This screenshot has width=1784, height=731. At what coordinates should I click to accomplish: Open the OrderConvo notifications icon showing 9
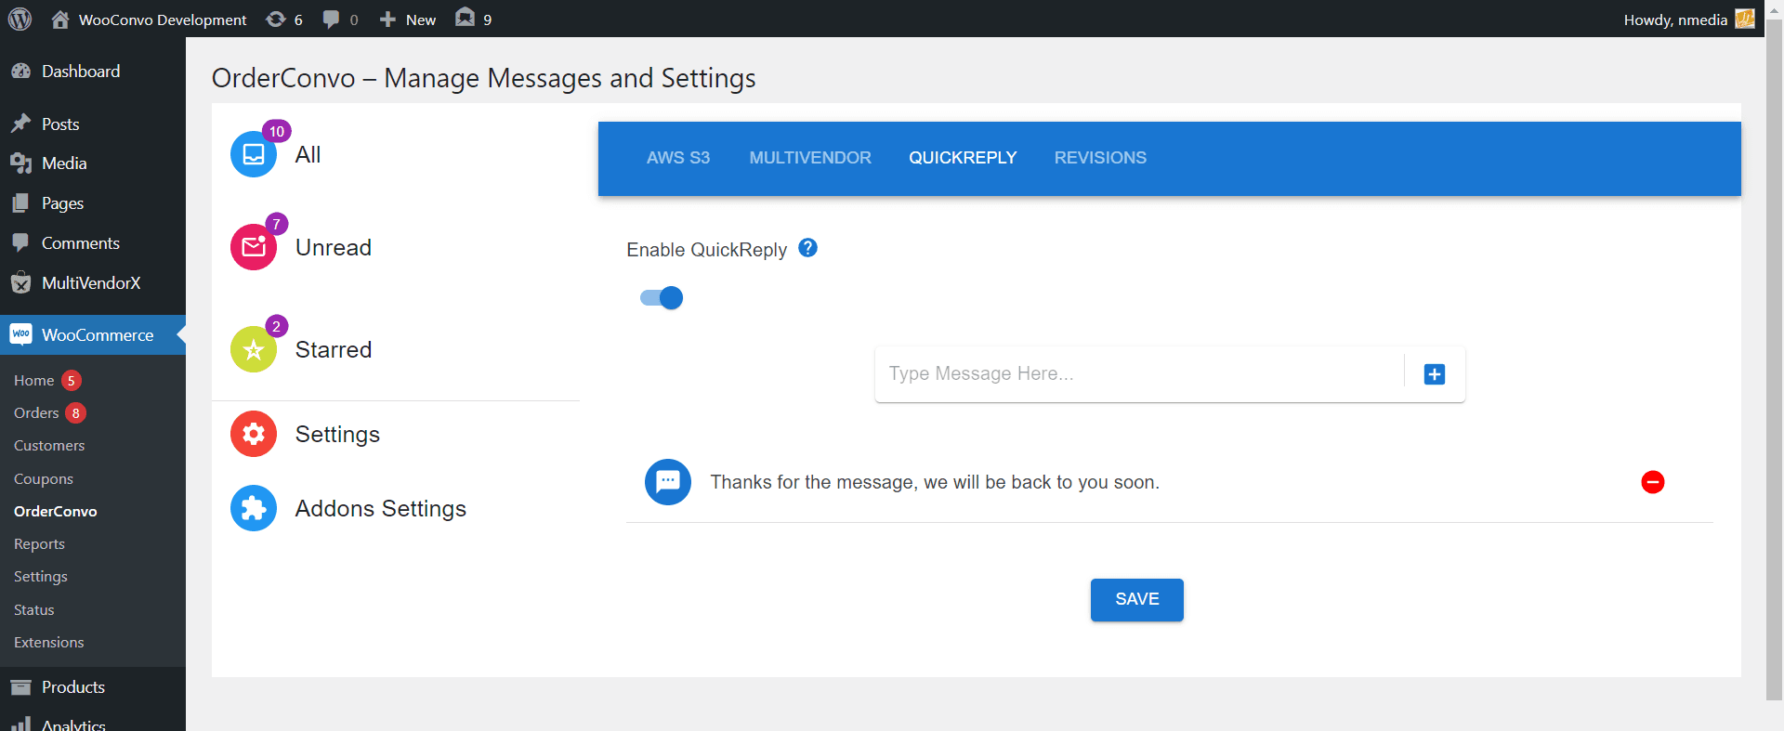pyautogui.click(x=465, y=18)
